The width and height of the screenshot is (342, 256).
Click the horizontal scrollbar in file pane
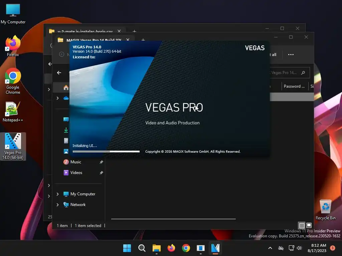pos(173,219)
